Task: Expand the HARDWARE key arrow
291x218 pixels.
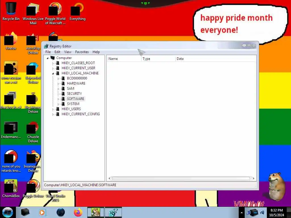Action: [58, 84]
